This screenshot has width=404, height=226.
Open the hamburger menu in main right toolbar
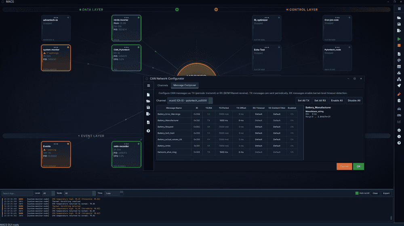click(x=399, y=9)
